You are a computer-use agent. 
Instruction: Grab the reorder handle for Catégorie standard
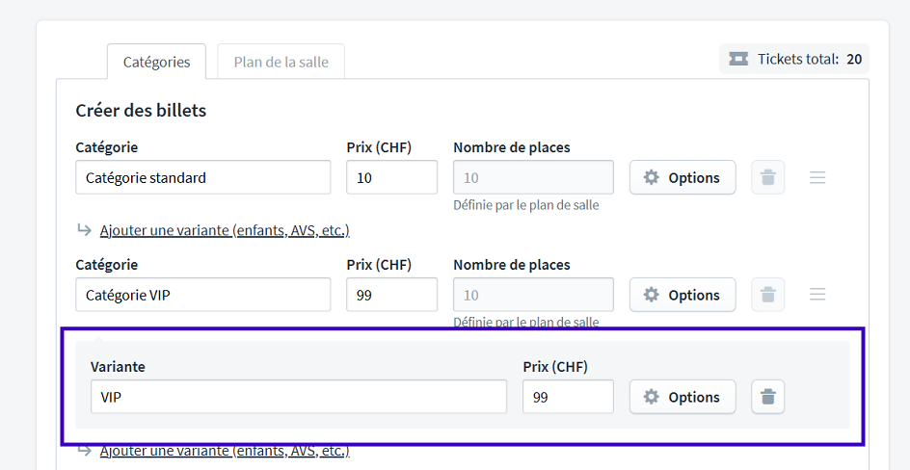817,177
